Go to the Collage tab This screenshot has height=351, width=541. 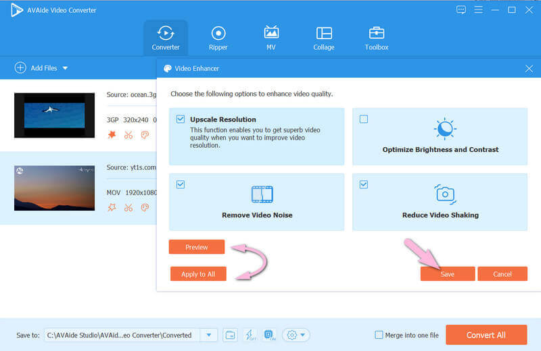click(324, 38)
